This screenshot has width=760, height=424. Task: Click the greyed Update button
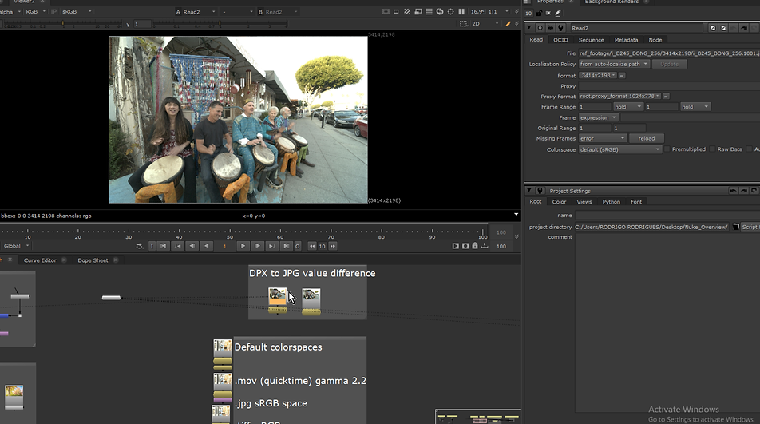click(669, 64)
